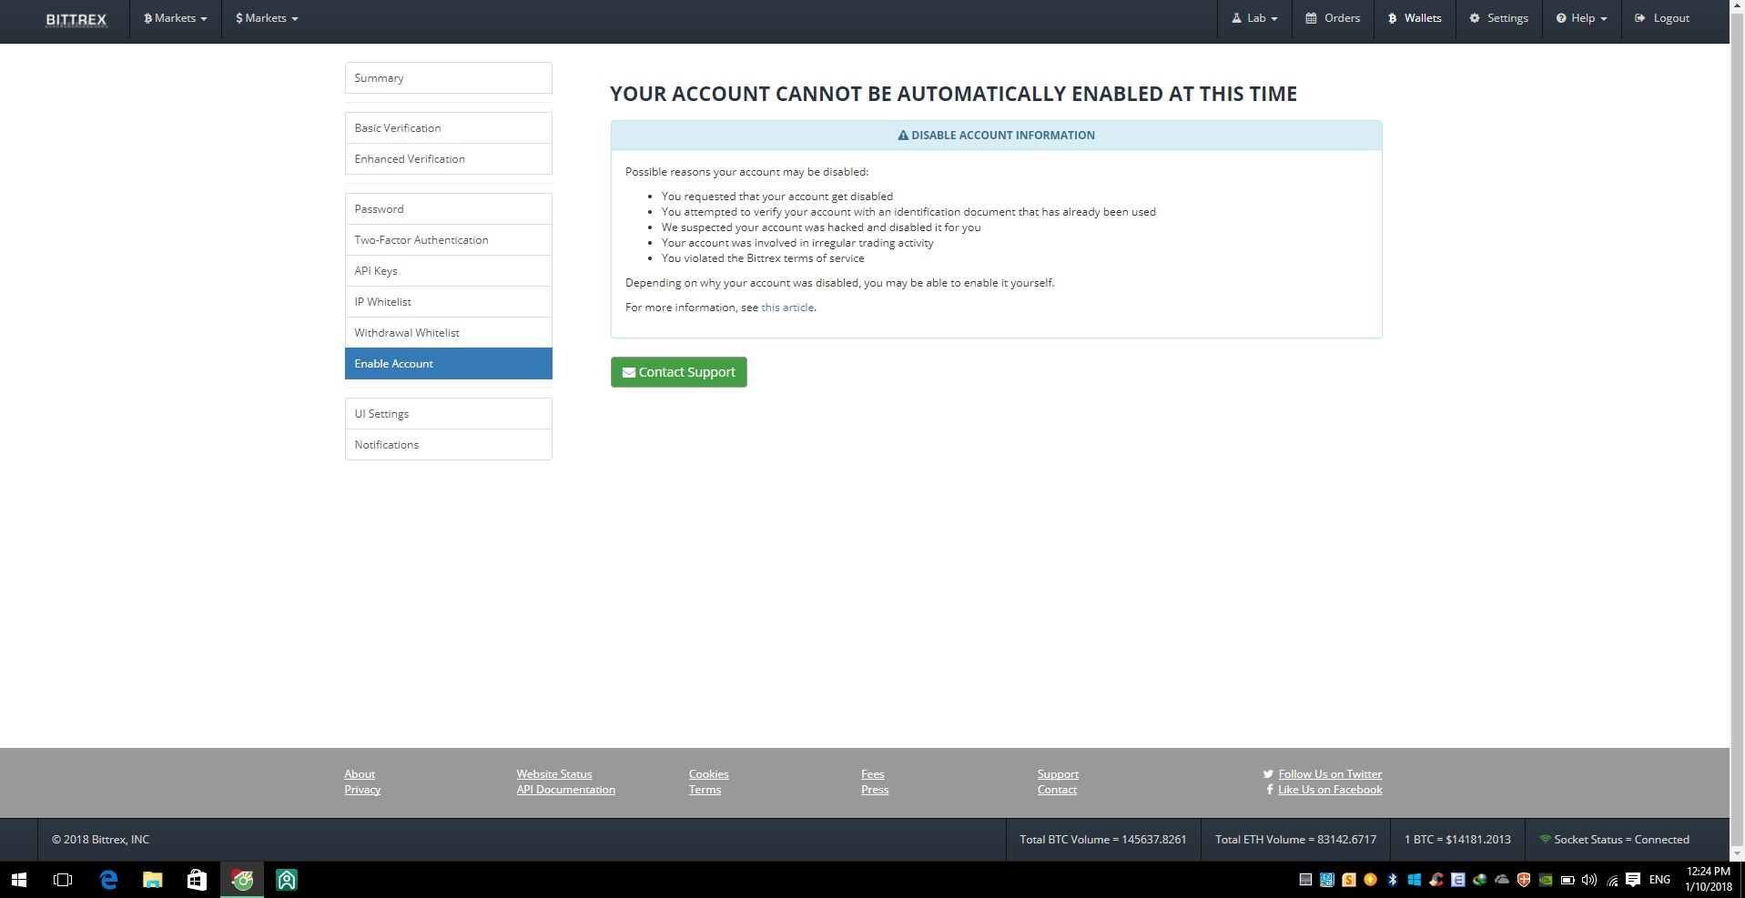Open CCleaner from the system tray
The width and height of the screenshot is (1745, 898).
pos(1436,880)
